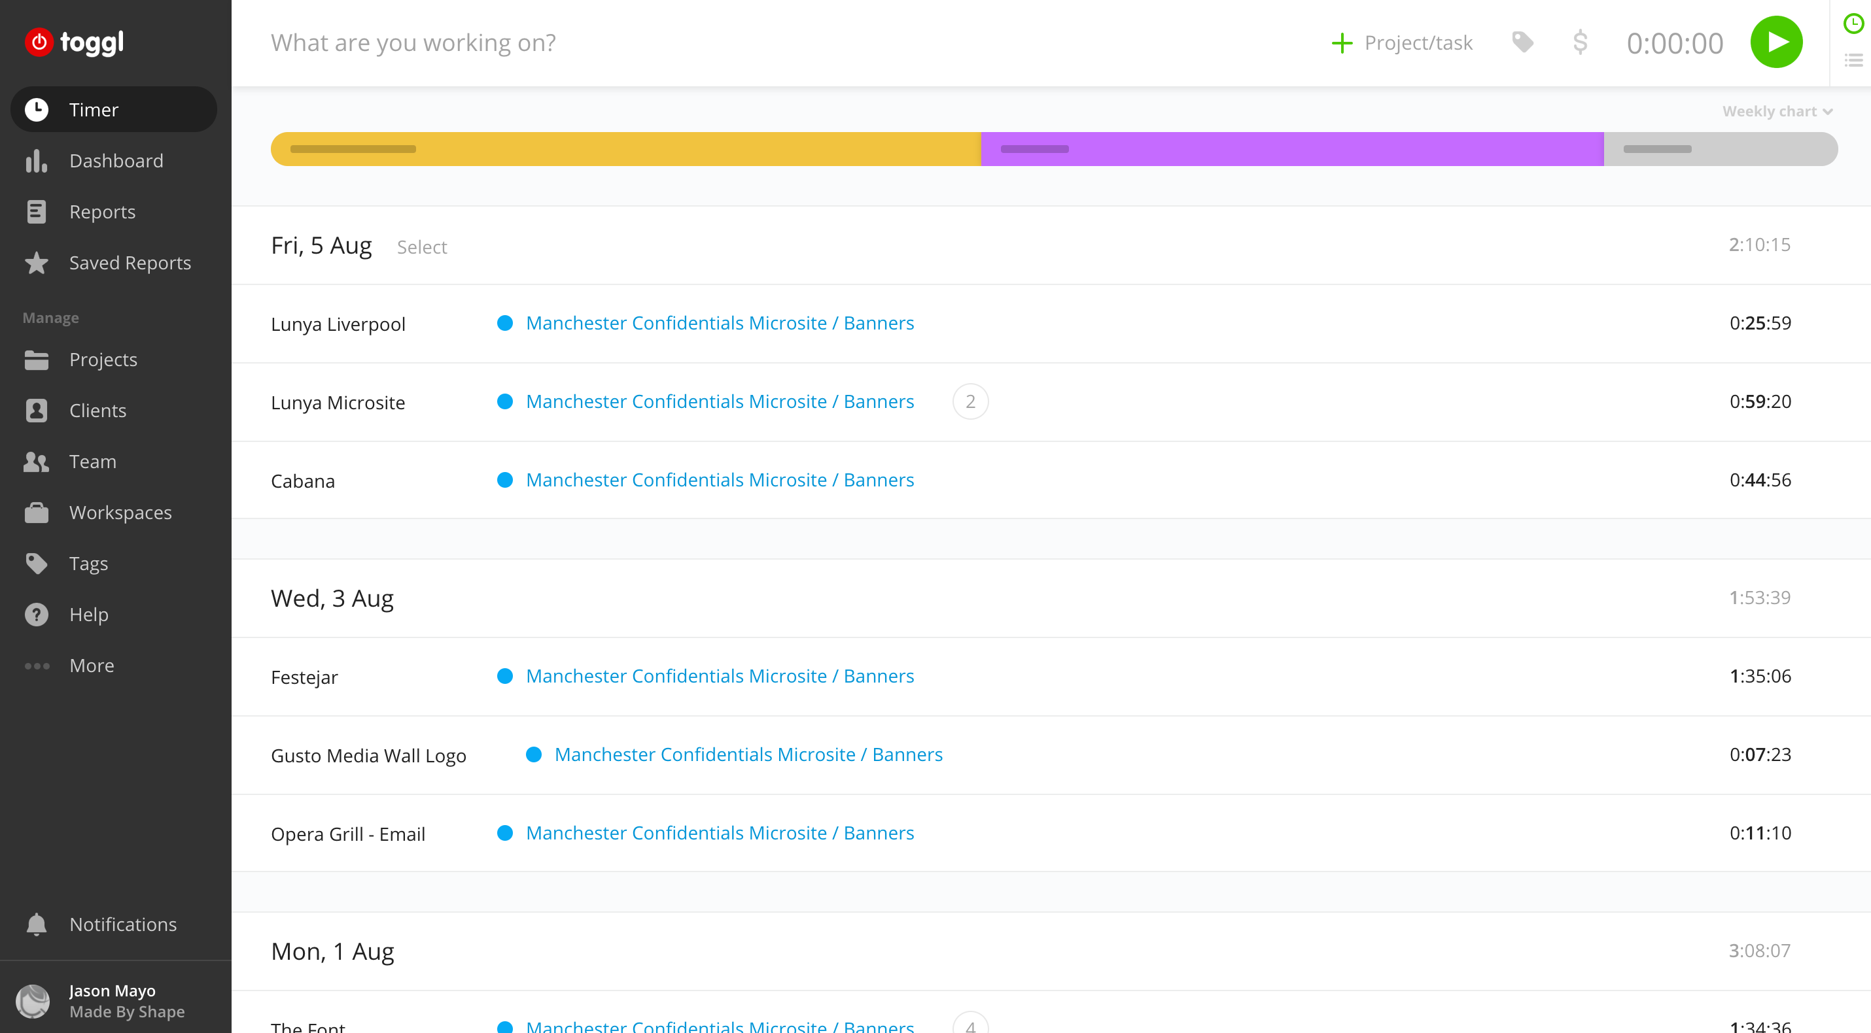Viewport: 1871px width, 1033px height.
Task: Click the Saved Reports star icon
Action: 37,263
